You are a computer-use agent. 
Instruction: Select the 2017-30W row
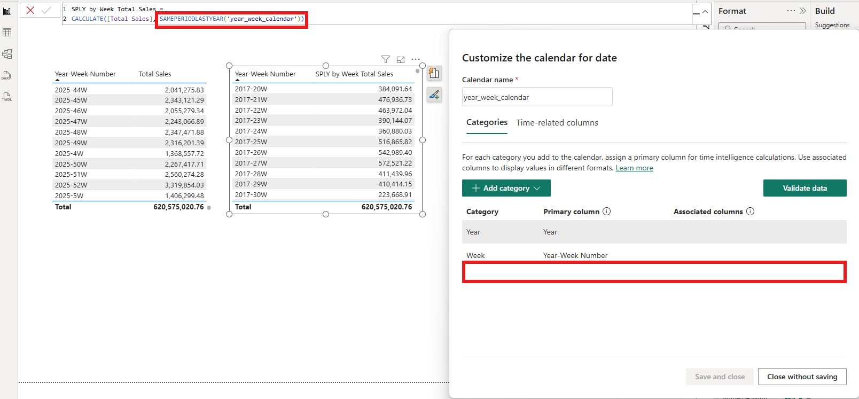coord(324,194)
